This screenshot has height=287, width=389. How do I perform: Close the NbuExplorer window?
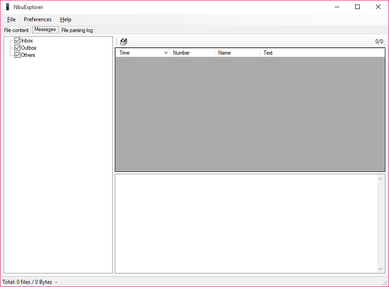click(378, 7)
